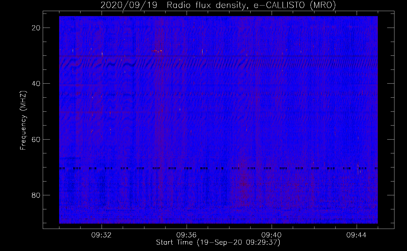Click the plot title 'Radio flux density, e-CALLISTO (MRO)'

tap(251, 5)
